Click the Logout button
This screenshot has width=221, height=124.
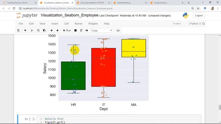point(199,15)
